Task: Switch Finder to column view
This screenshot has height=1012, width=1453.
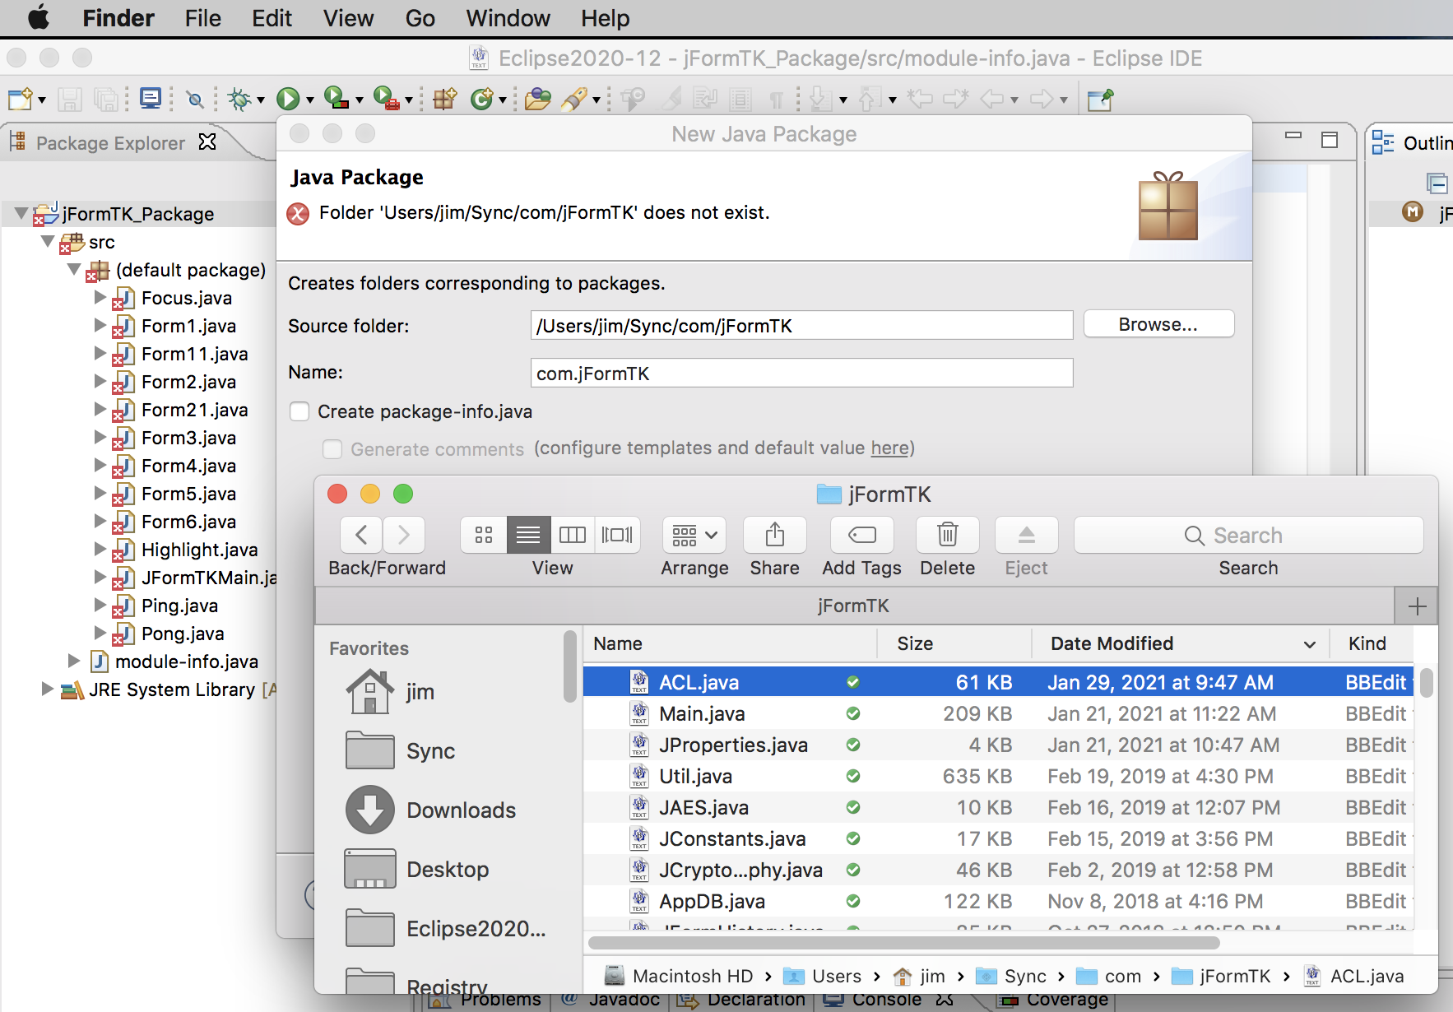Action: [573, 536]
